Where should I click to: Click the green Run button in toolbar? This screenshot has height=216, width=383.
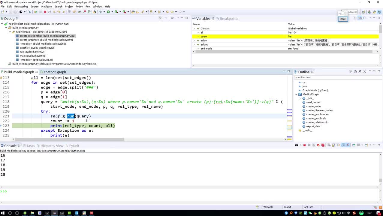point(108,12)
